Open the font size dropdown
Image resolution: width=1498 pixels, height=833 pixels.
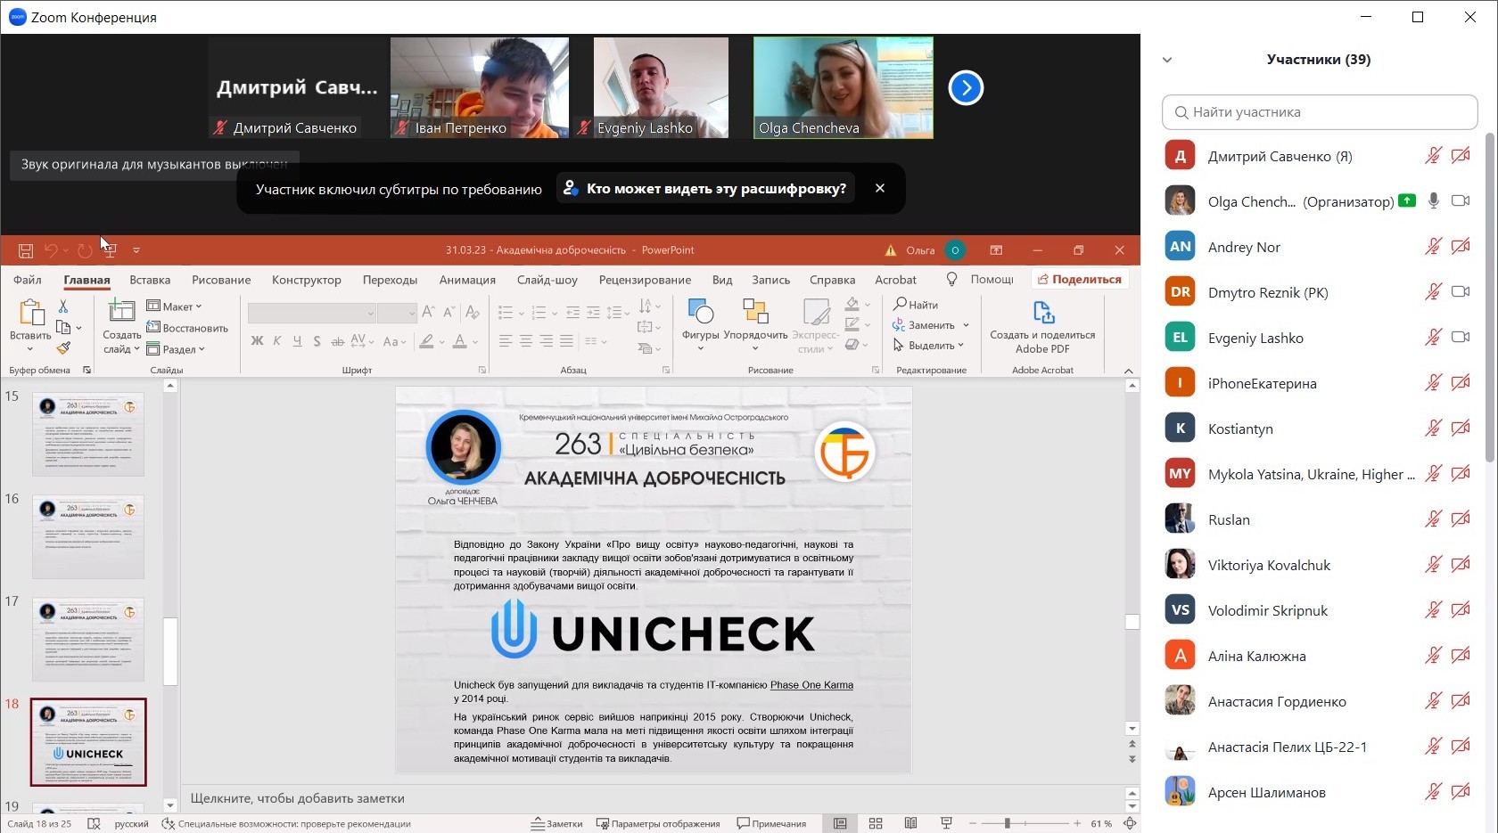[x=411, y=314]
